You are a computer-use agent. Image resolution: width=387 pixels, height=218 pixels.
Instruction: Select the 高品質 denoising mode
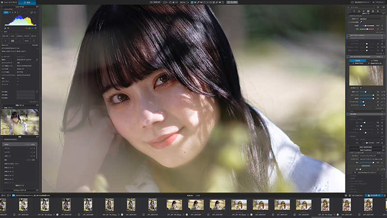(x=357, y=61)
